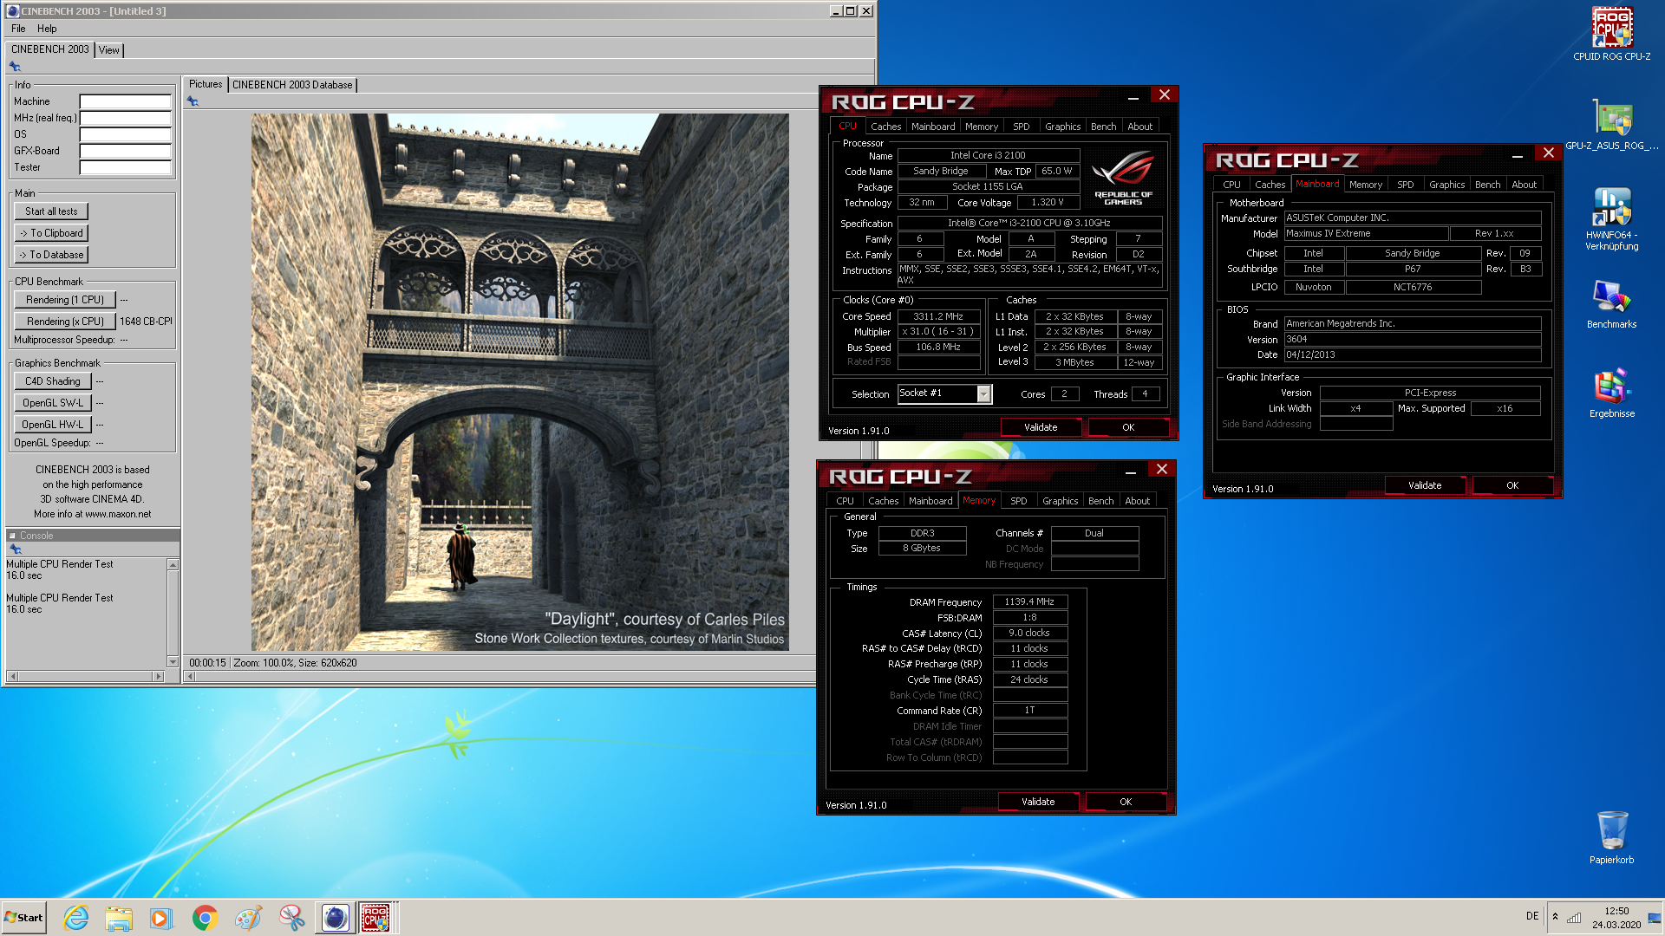
Task: Run Rendering (x CPU) benchmark
Action: (x=65, y=322)
